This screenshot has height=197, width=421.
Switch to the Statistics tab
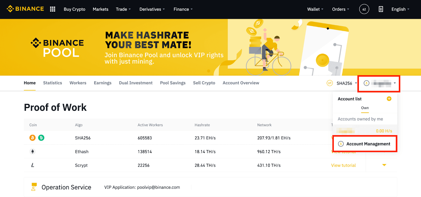pyautogui.click(x=53, y=83)
